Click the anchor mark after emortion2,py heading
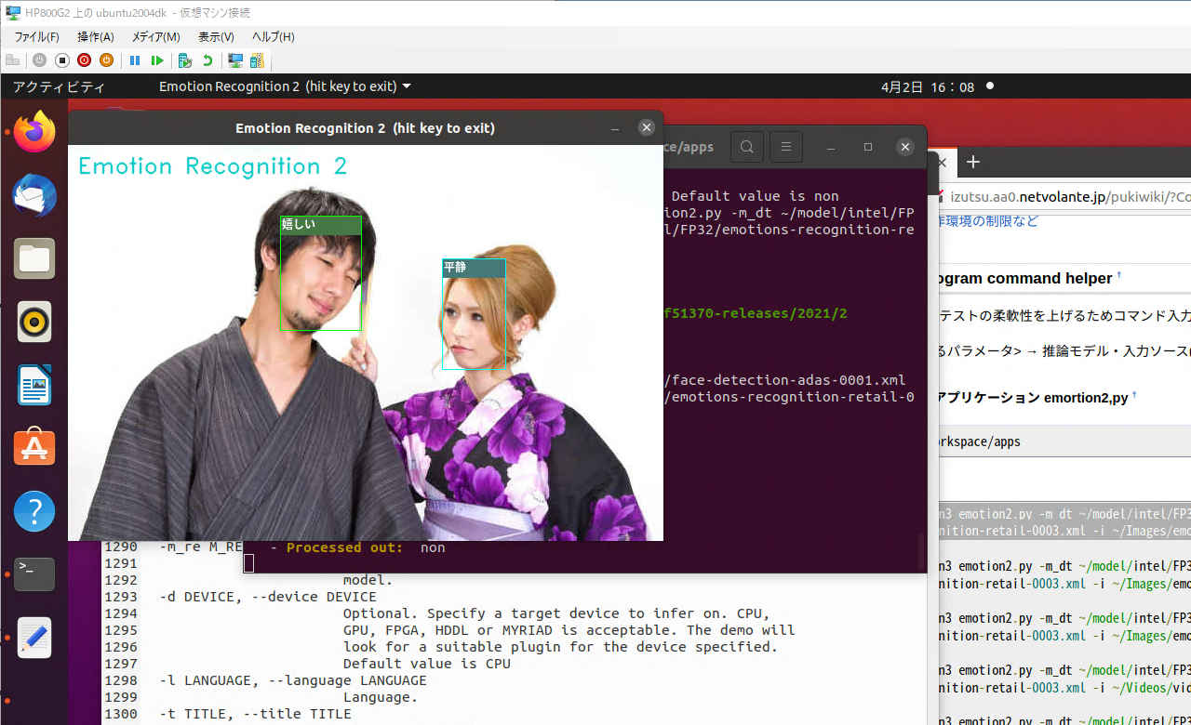 [1134, 395]
